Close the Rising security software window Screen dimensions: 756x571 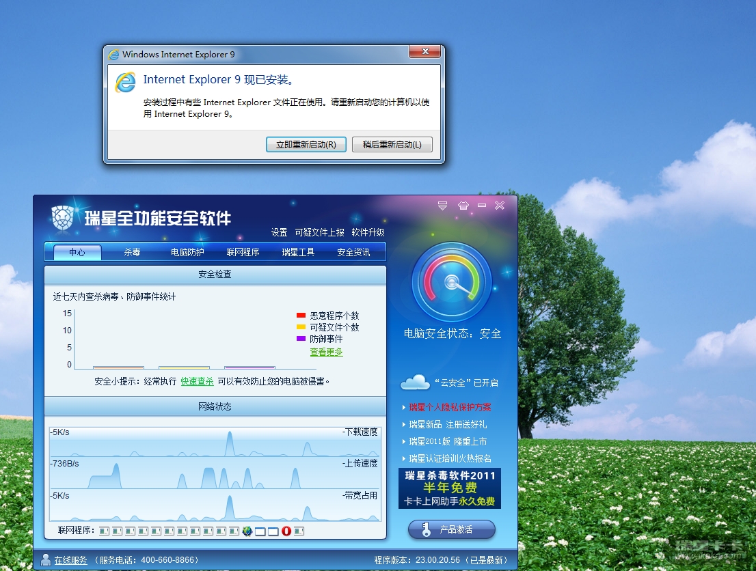(x=500, y=206)
